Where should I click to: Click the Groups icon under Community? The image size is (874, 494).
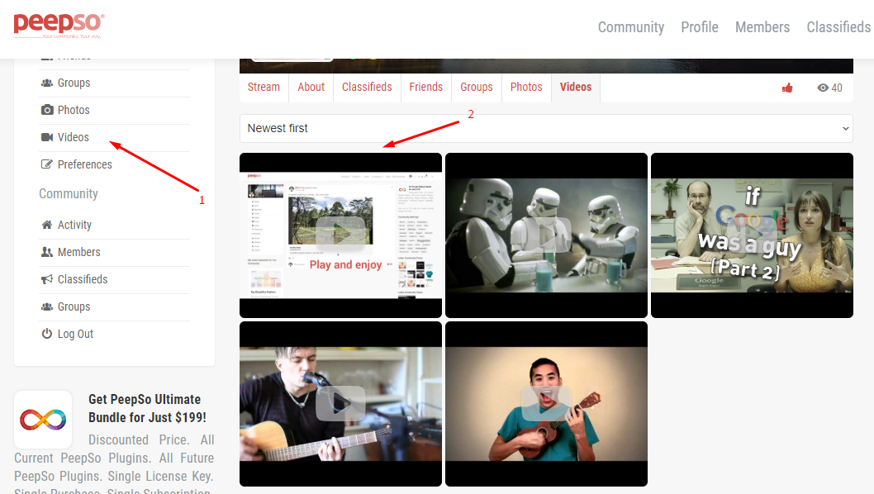point(47,306)
